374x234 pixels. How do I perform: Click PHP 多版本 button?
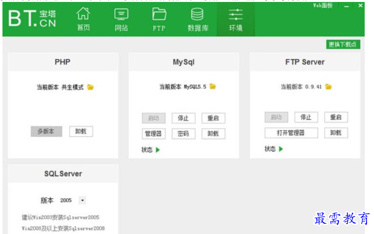click(x=46, y=131)
